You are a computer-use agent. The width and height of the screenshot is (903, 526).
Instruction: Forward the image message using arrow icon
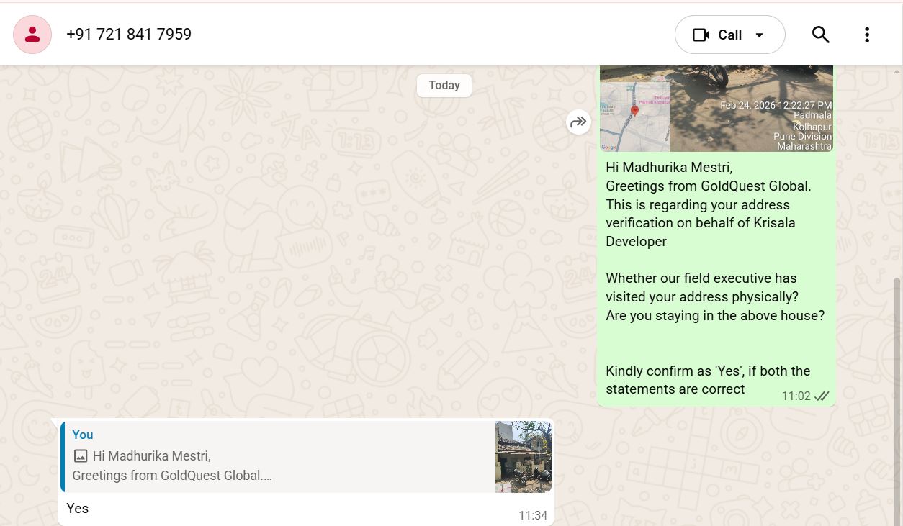pyautogui.click(x=578, y=122)
